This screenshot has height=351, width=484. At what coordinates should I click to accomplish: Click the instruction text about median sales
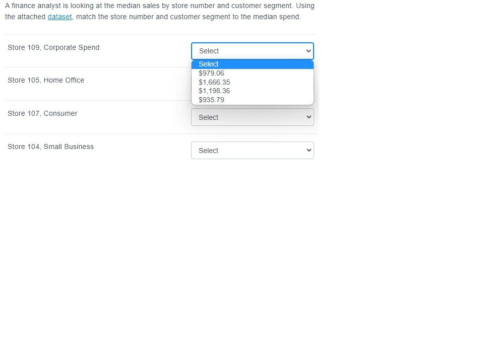(159, 11)
